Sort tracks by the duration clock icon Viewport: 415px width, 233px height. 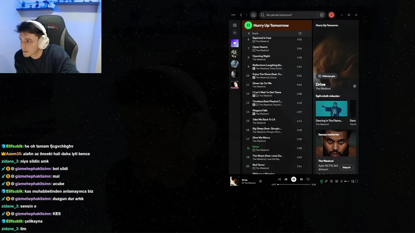coord(300,33)
